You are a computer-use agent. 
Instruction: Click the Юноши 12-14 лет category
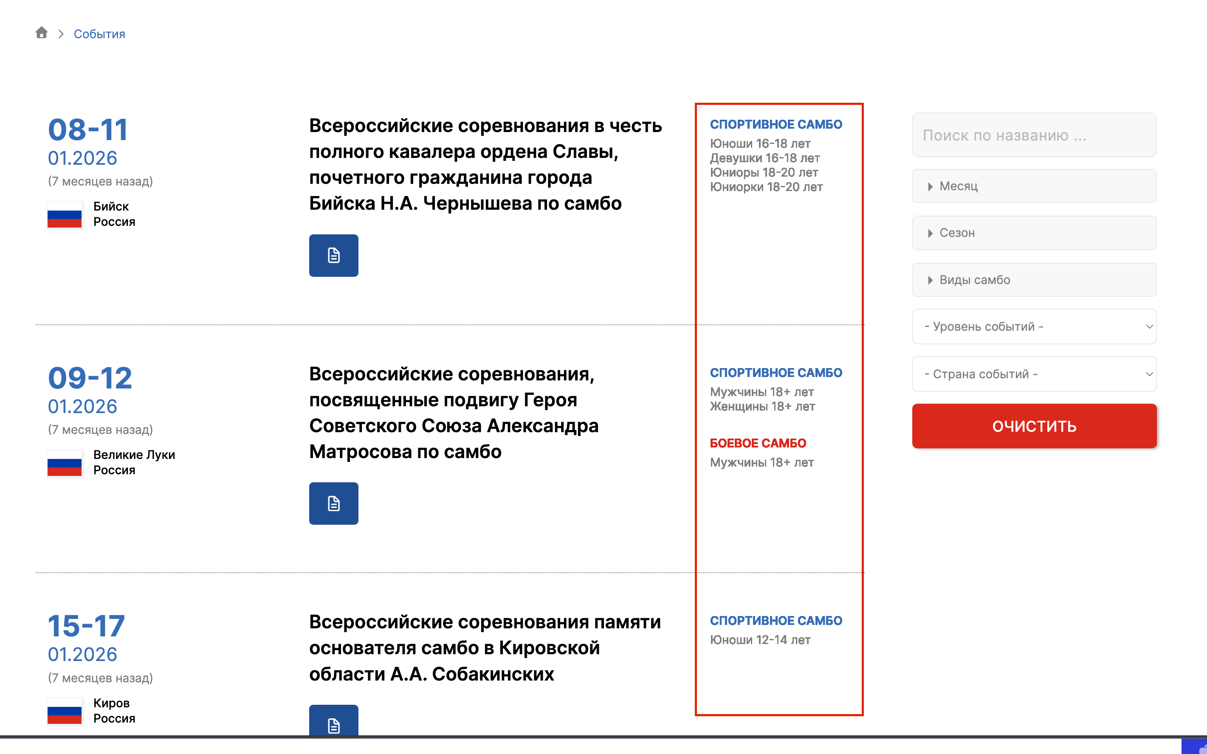(760, 640)
